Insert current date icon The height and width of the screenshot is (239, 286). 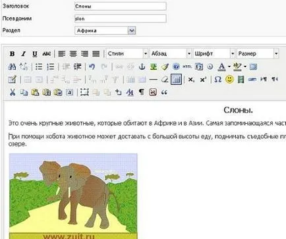[x=199, y=66]
